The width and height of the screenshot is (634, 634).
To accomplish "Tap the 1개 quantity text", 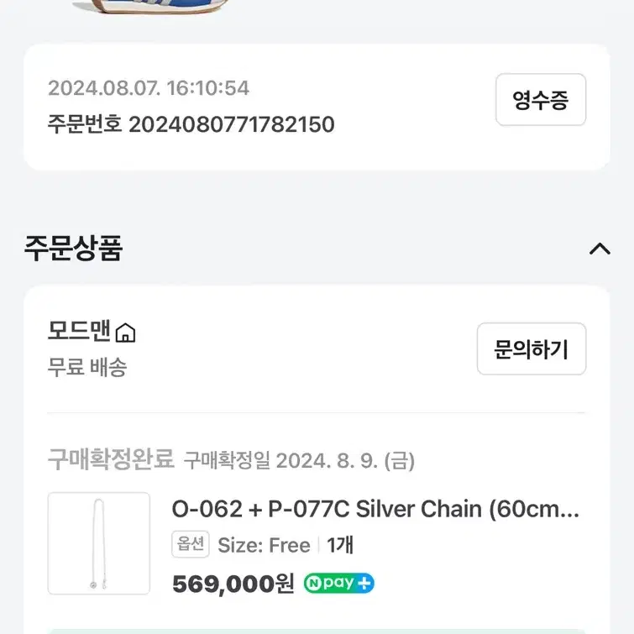I will [340, 545].
